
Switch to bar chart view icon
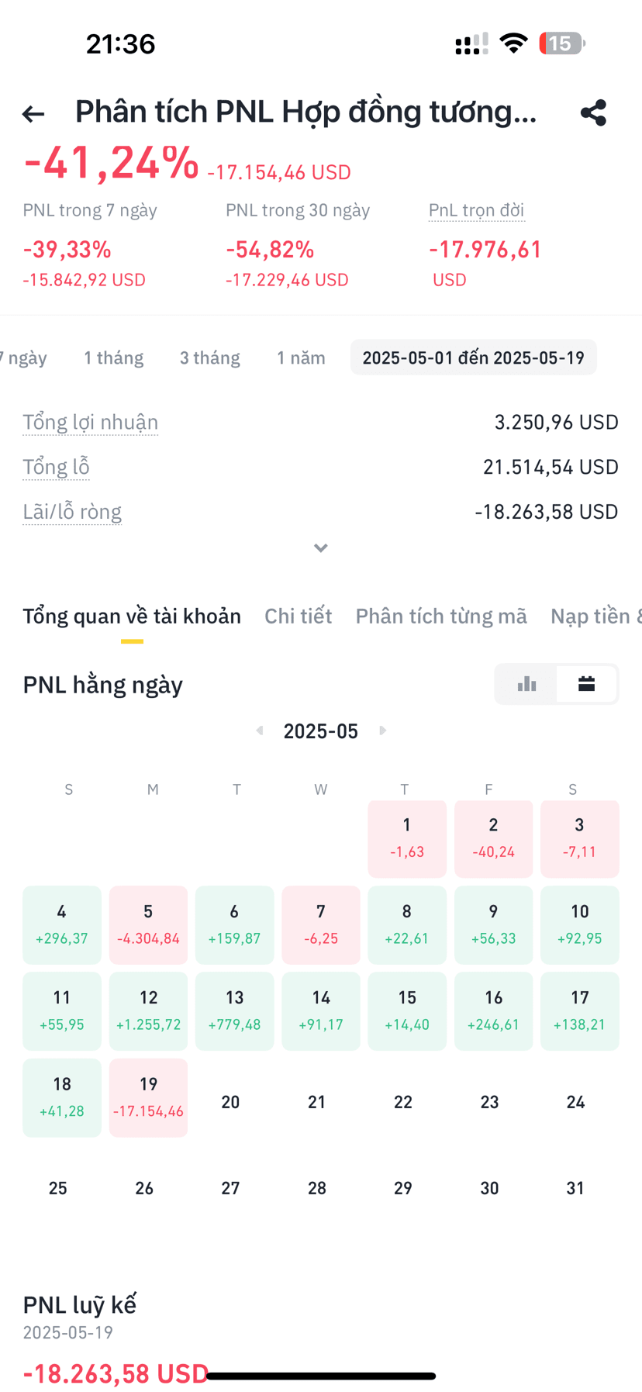[526, 684]
